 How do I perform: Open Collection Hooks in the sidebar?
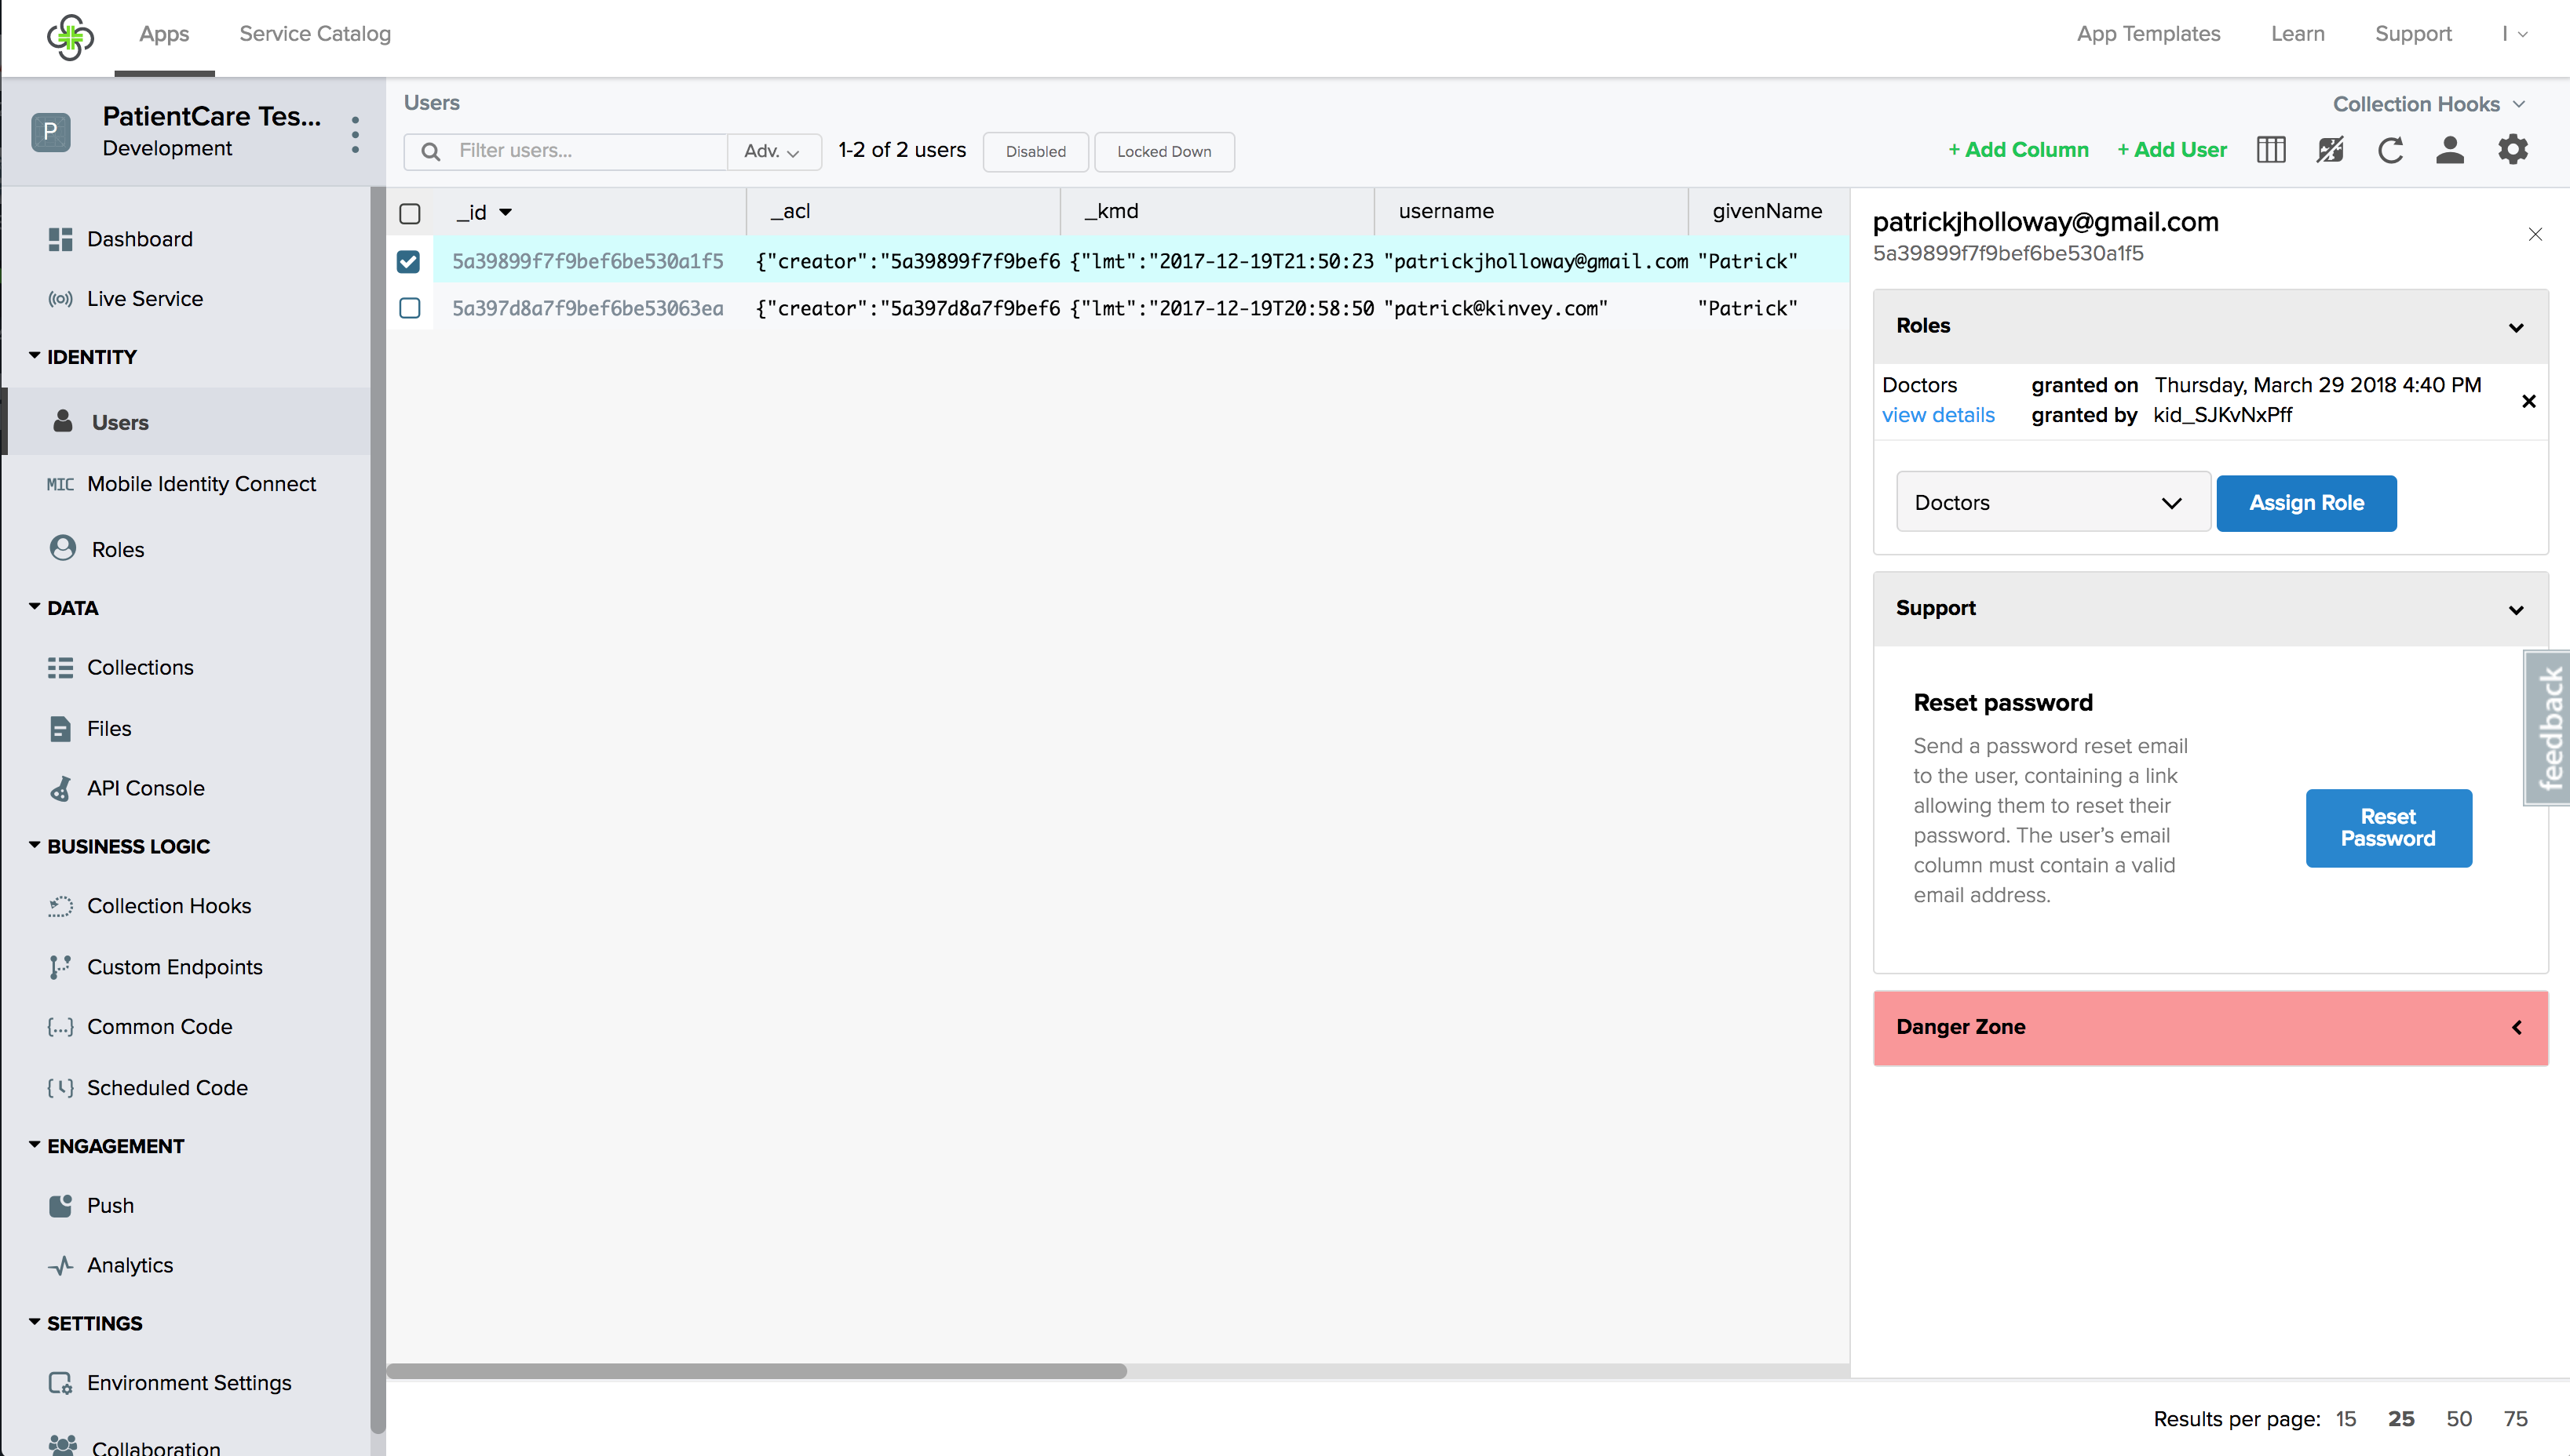[x=168, y=905]
